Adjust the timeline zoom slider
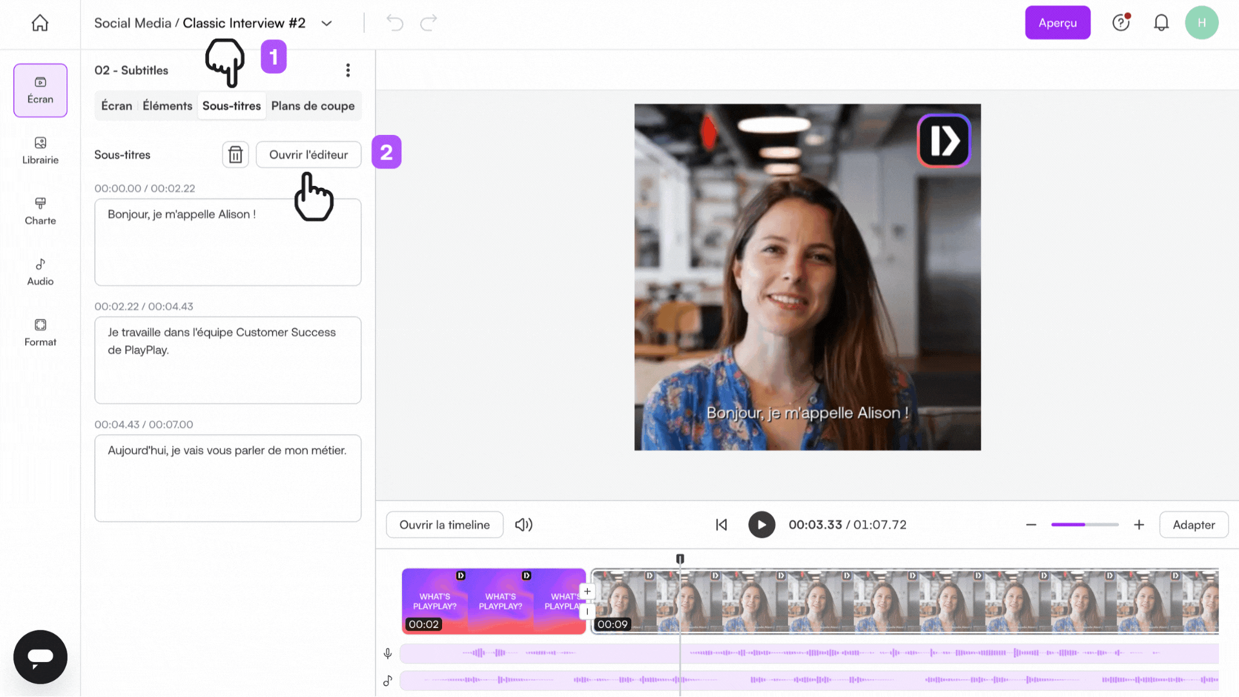1239x697 pixels. coord(1085,525)
